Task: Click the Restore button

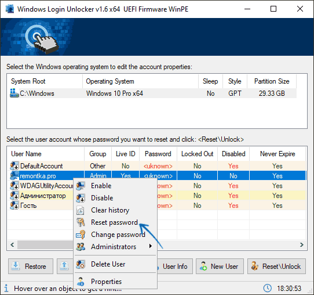Action: coord(31,267)
